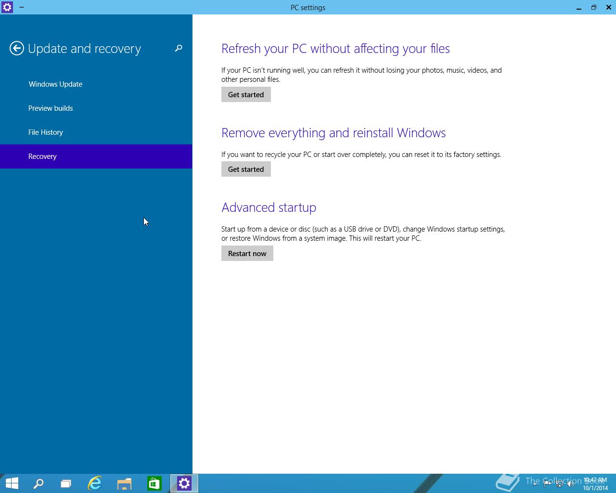Launch taskbar Search magnifier
The image size is (616, 493).
(38, 483)
